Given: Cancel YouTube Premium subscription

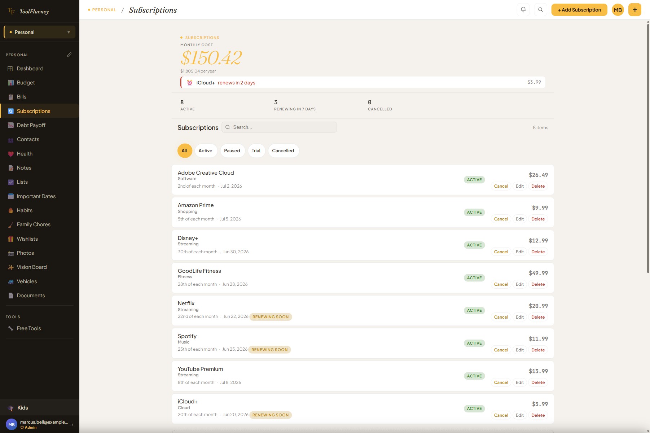Looking at the screenshot, I should coord(501,382).
